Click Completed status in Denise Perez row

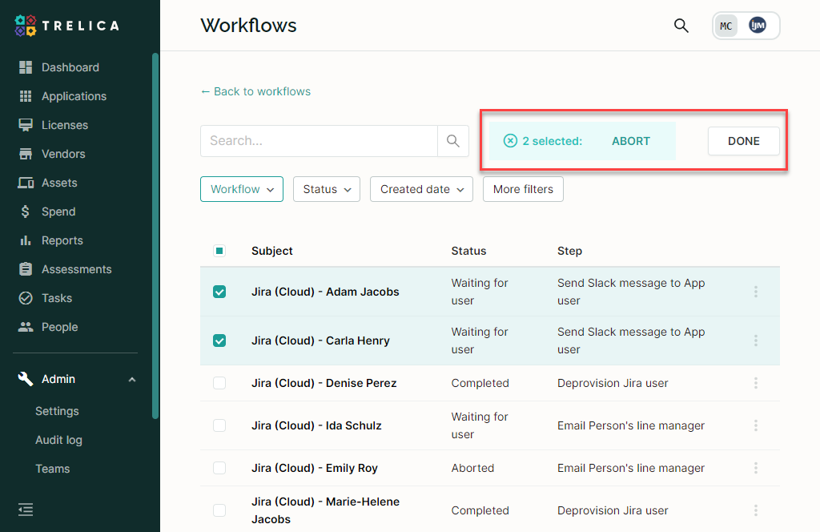pyautogui.click(x=480, y=383)
